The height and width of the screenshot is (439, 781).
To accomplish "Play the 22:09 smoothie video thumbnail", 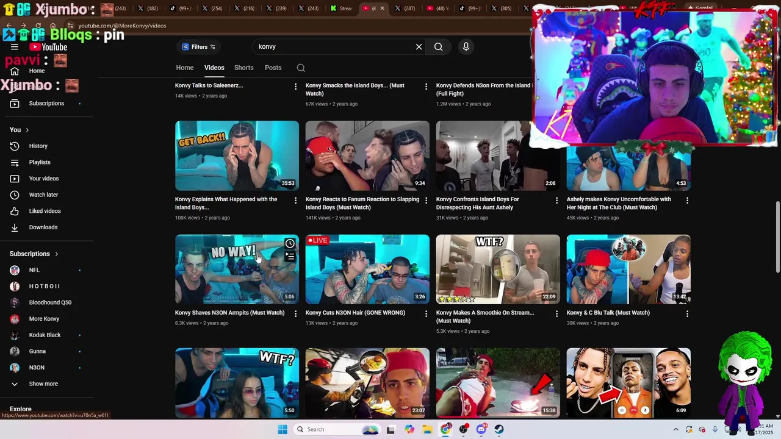I will [498, 269].
